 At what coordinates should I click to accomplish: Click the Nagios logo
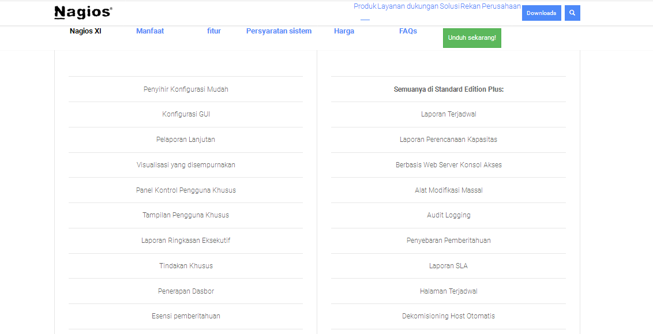coord(83,12)
